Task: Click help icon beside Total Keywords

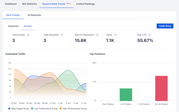Action: pos(62,35)
